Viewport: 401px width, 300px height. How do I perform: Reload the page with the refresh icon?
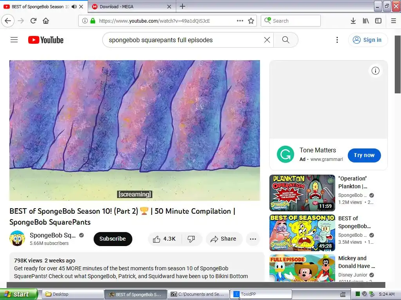point(33,21)
